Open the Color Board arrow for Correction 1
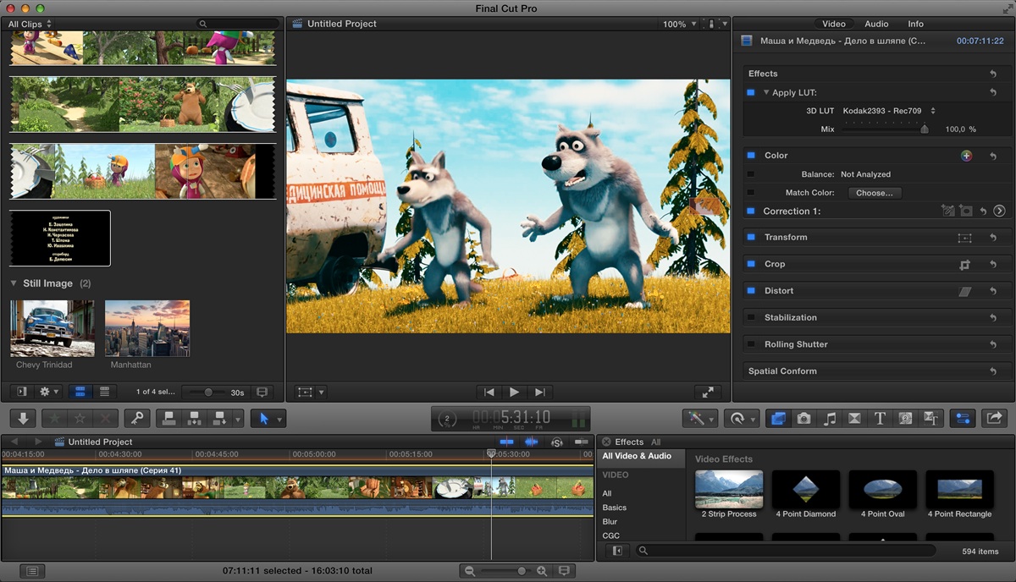The width and height of the screenshot is (1016, 582). coord(999,211)
